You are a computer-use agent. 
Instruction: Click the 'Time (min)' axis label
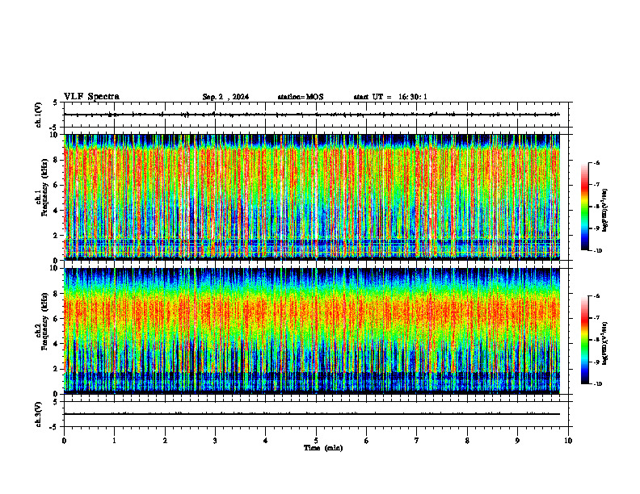coord(323,448)
